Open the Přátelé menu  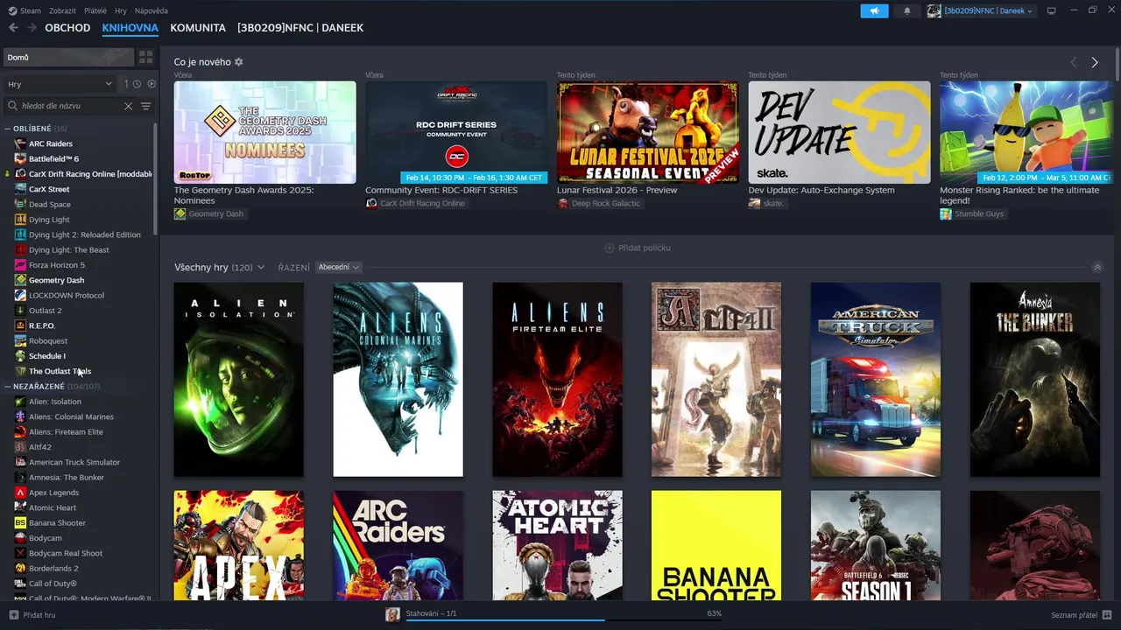click(x=95, y=10)
